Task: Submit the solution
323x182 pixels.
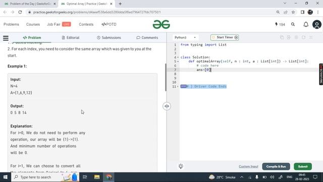Action: (x=303, y=166)
